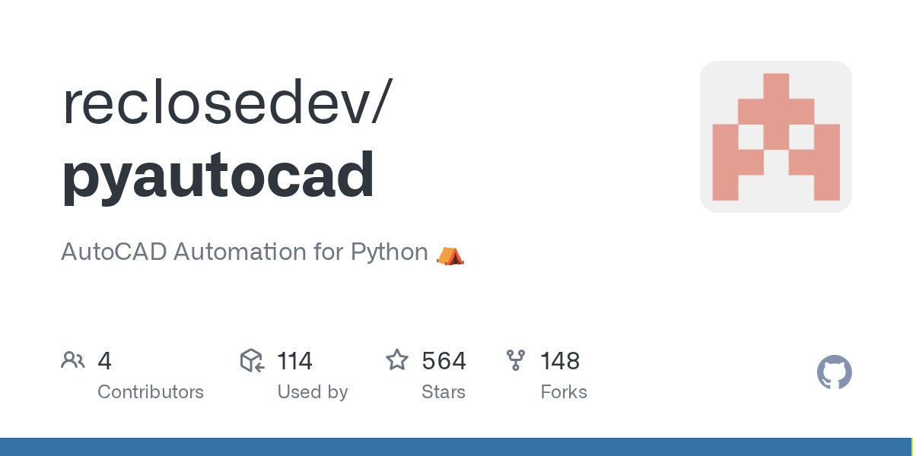Image resolution: width=913 pixels, height=456 pixels.
Task: Click the Contributors people icon
Action: pos(73,360)
